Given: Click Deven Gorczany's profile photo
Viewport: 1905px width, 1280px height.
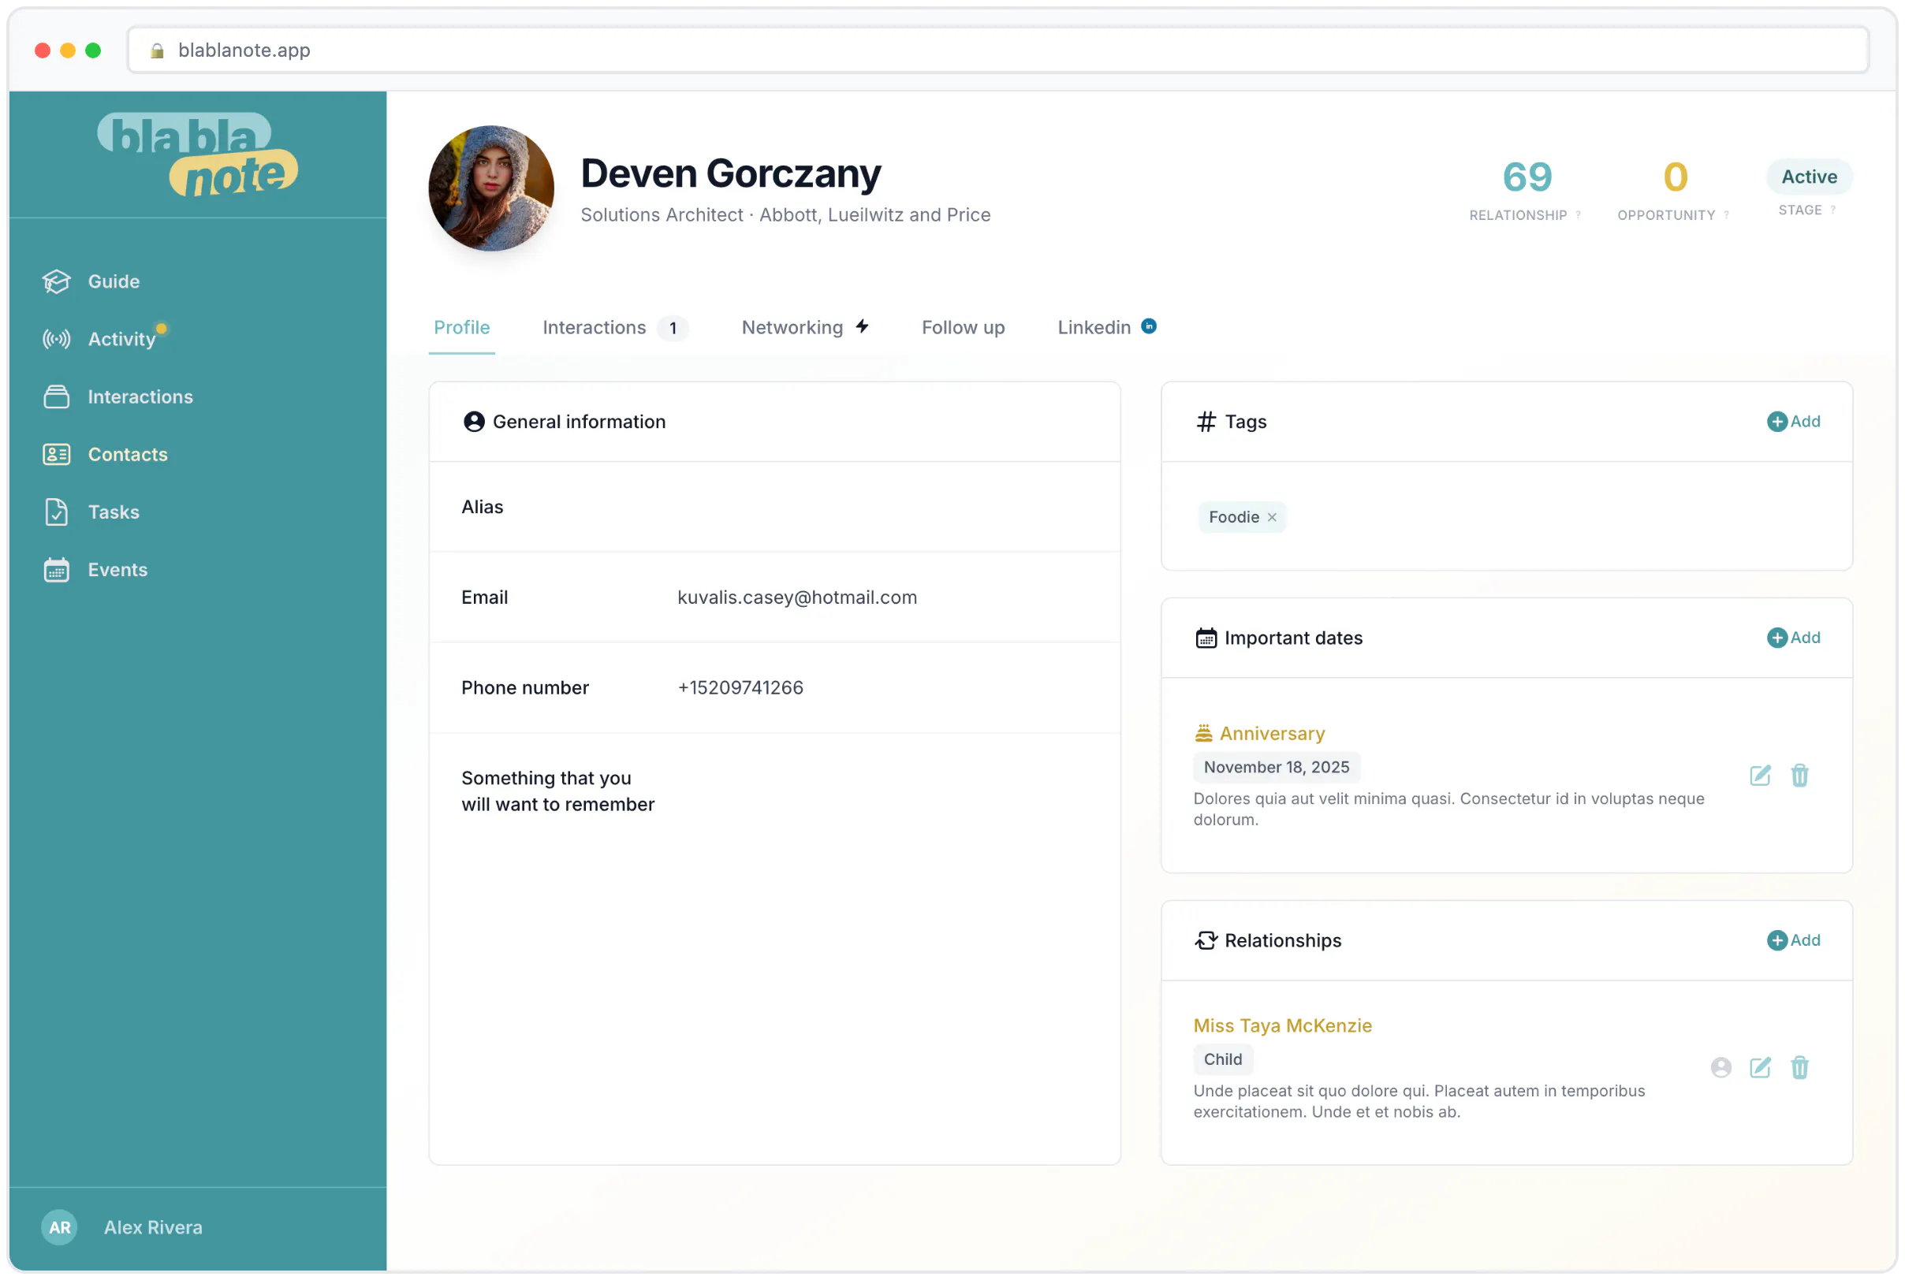Looking at the screenshot, I should [x=491, y=188].
